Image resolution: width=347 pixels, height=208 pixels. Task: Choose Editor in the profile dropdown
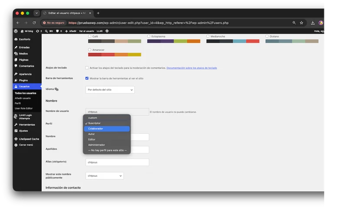[107, 140]
